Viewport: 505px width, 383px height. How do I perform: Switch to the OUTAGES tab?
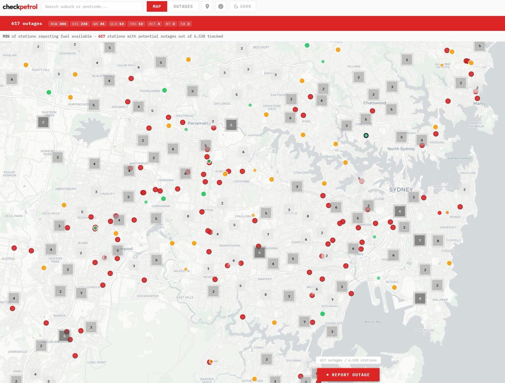[183, 7]
